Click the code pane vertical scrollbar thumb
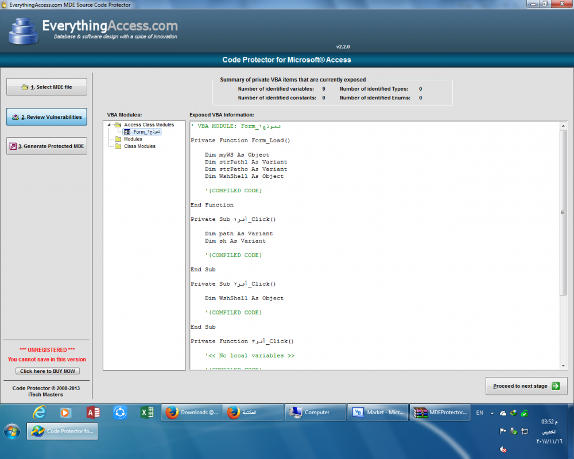Viewport: 574px width, 459px height. 563,212
